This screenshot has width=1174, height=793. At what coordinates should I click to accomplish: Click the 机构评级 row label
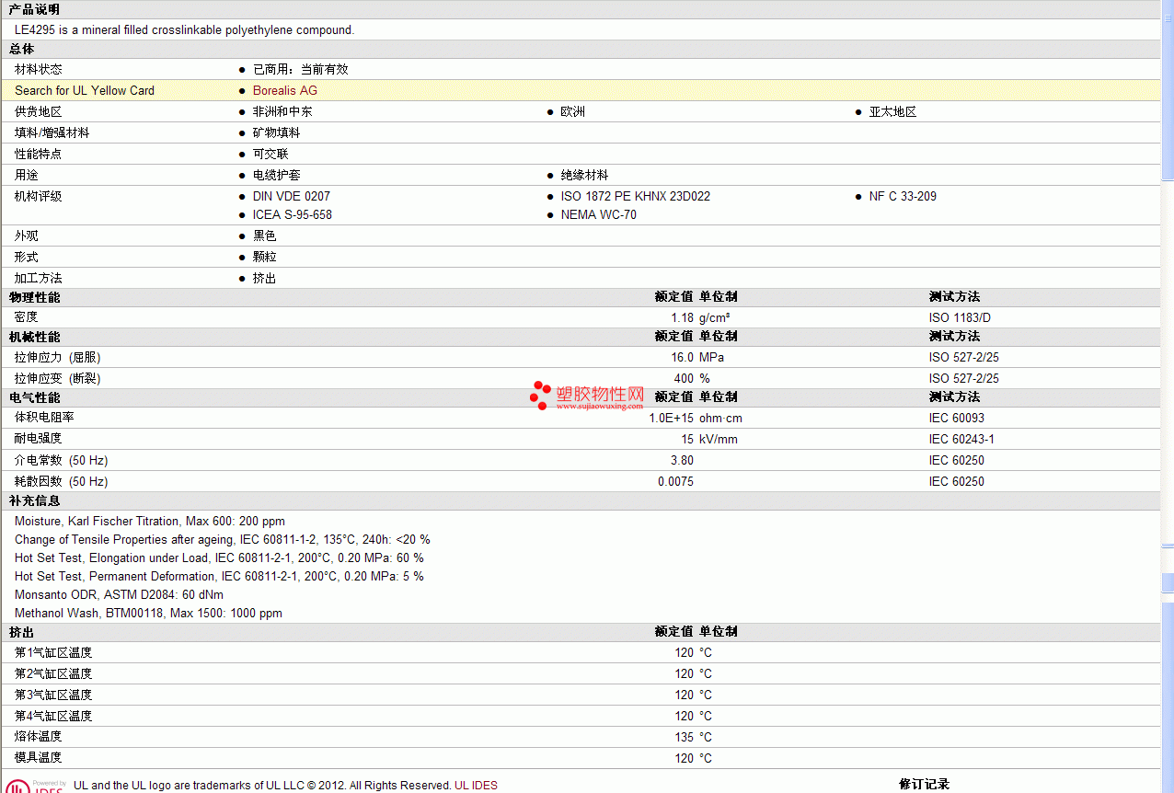coord(39,196)
